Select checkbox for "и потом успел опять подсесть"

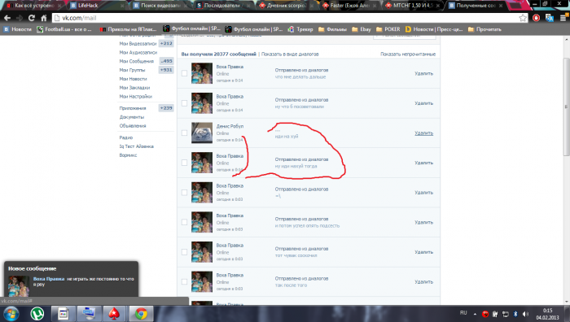(184, 222)
